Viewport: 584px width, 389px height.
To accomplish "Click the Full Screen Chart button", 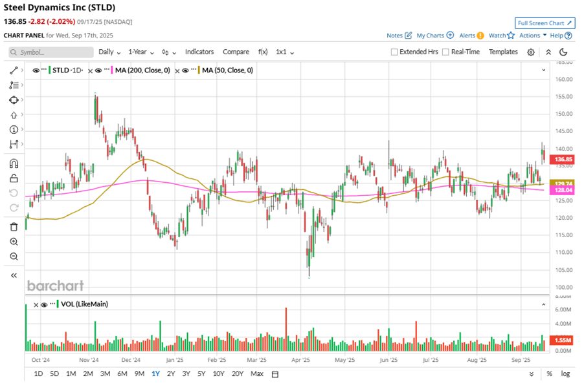I will [x=545, y=23].
